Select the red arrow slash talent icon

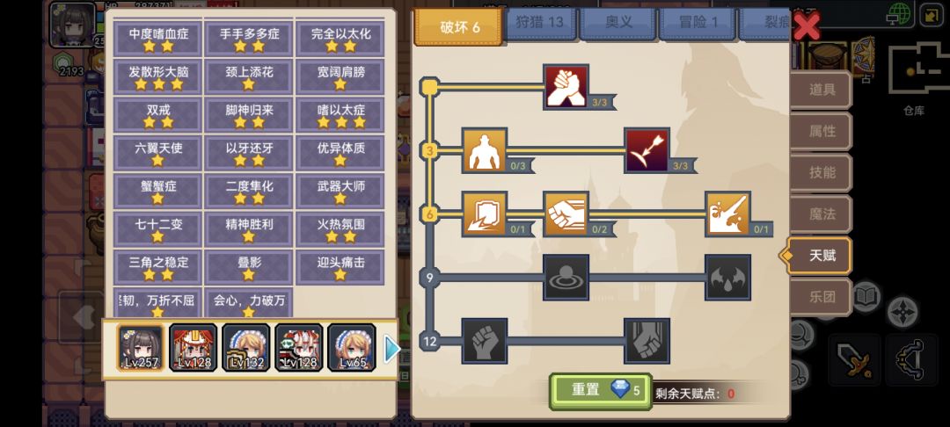(x=647, y=150)
